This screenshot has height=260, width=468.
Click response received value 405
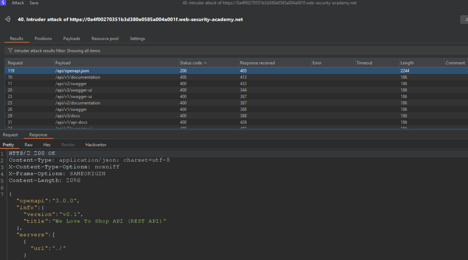click(243, 71)
